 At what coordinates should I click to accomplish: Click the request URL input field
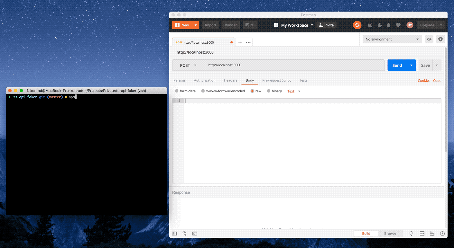(295, 65)
